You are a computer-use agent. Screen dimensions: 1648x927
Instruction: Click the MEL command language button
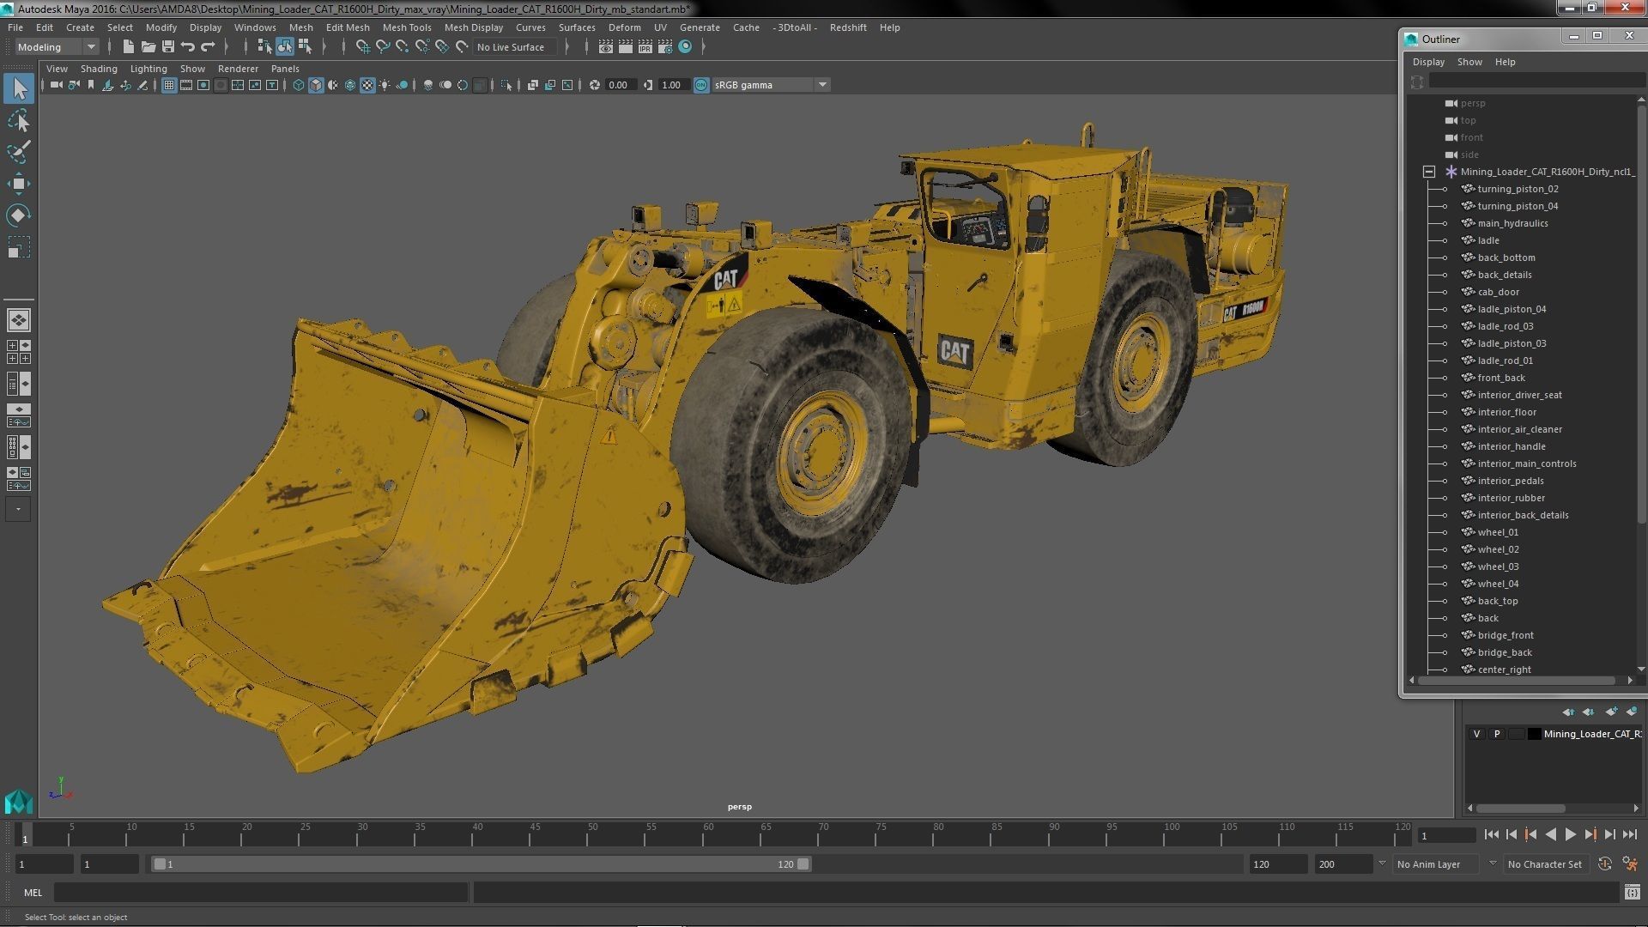pos(33,893)
